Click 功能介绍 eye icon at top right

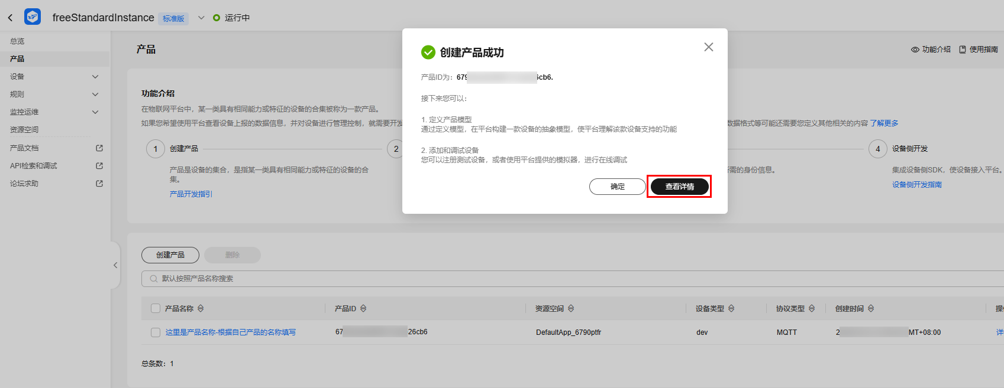pos(915,50)
